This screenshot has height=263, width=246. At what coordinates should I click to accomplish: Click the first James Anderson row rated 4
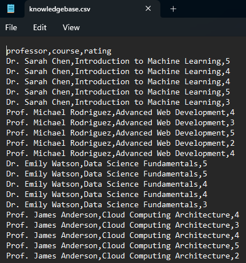point(123,215)
